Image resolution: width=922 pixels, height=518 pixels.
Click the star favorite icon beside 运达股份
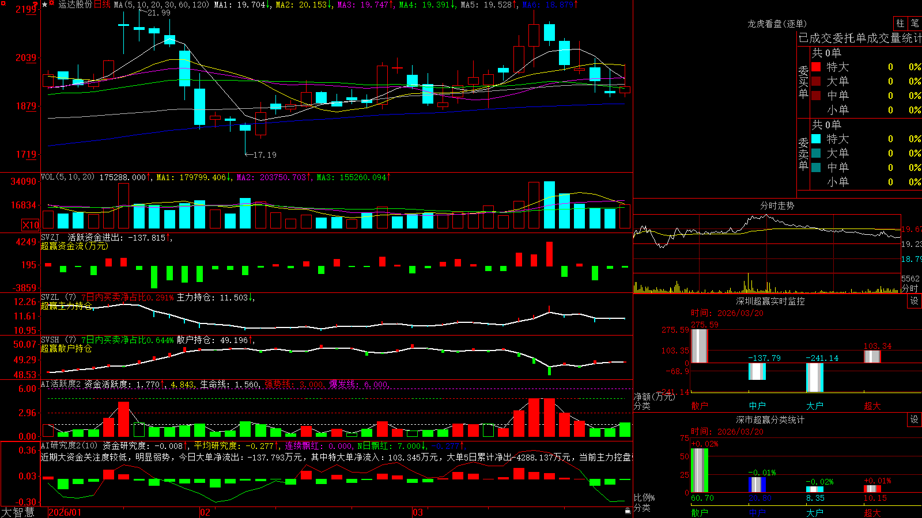coord(45,4)
